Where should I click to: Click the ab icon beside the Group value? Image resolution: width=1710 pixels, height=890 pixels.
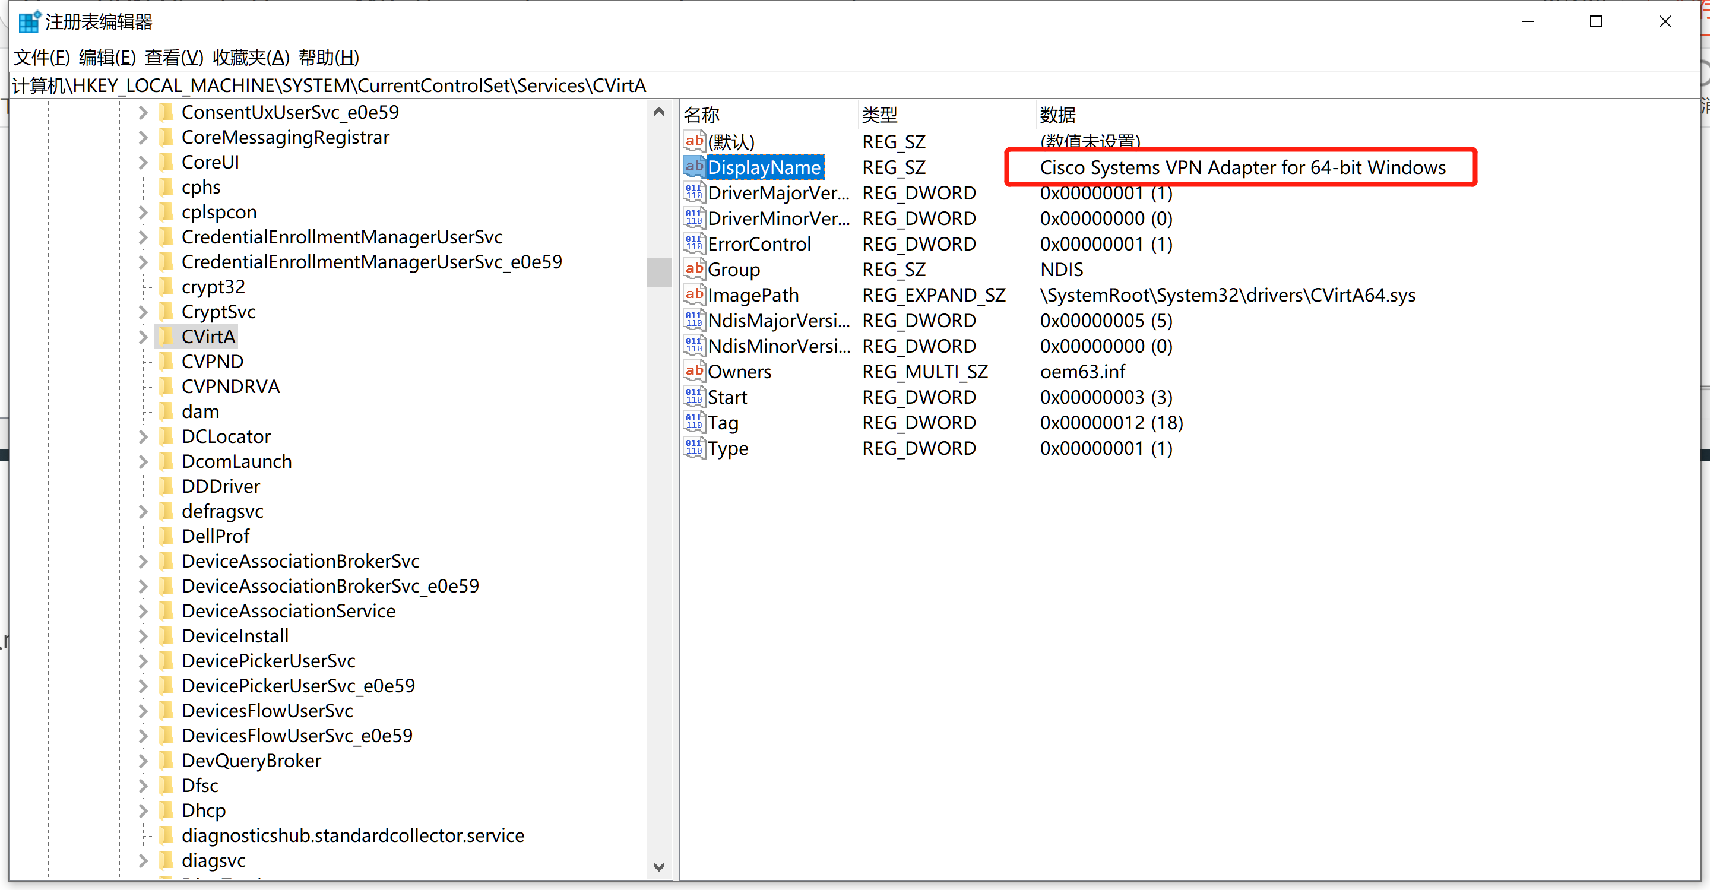tap(694, 269)
